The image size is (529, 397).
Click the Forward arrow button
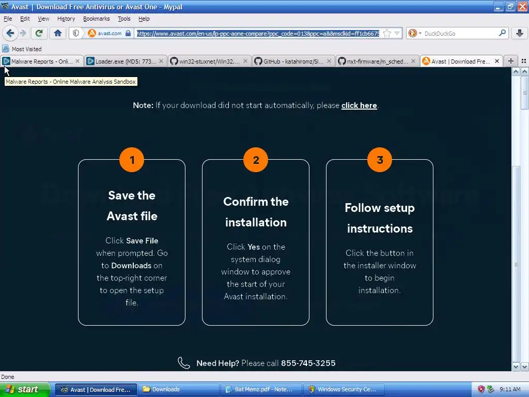(23, 33)
